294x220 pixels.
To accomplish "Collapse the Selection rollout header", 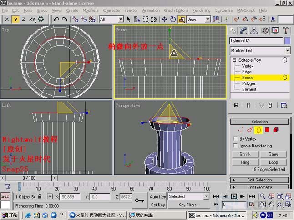I will [x=259, y=122].
